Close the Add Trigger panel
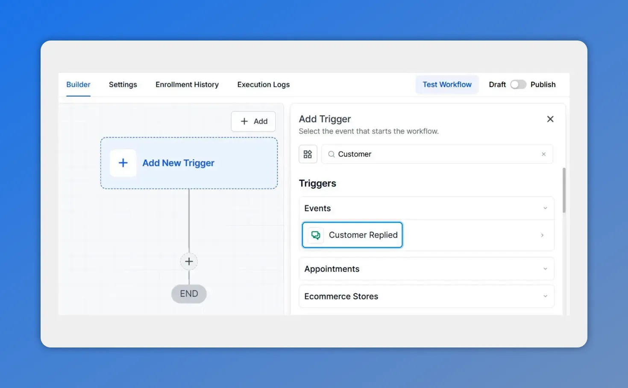The width and height of the screenshot is (628, 388). (x=550, y=119)
